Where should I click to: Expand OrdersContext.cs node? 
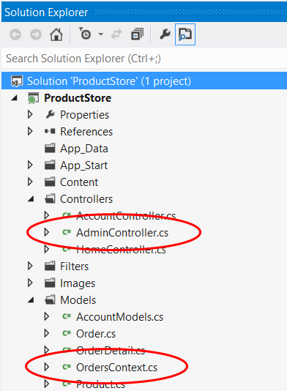point(46,367)
